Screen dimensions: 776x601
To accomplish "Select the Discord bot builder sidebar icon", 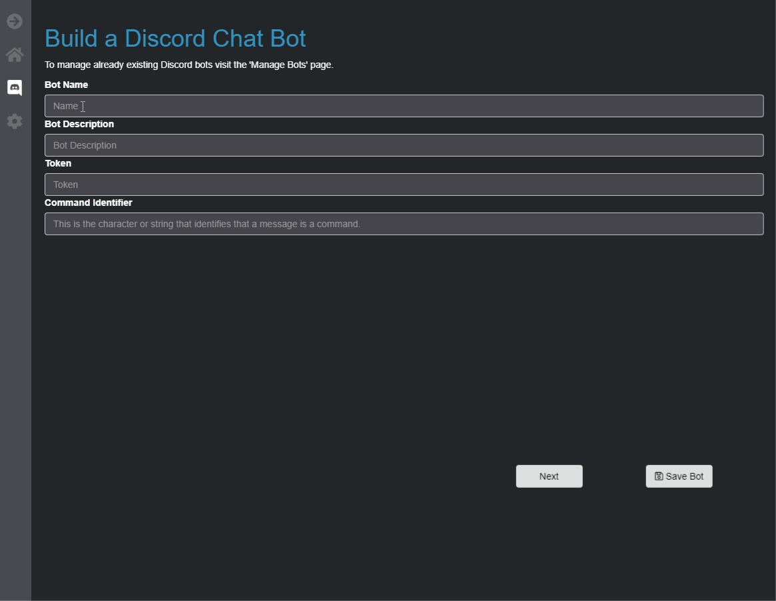I will 15,88.
